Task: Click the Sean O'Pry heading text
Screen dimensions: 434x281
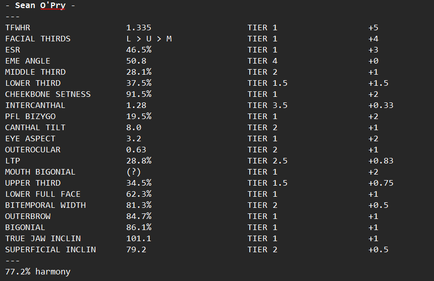Action: pyautogui.click(x=40, y=6)
